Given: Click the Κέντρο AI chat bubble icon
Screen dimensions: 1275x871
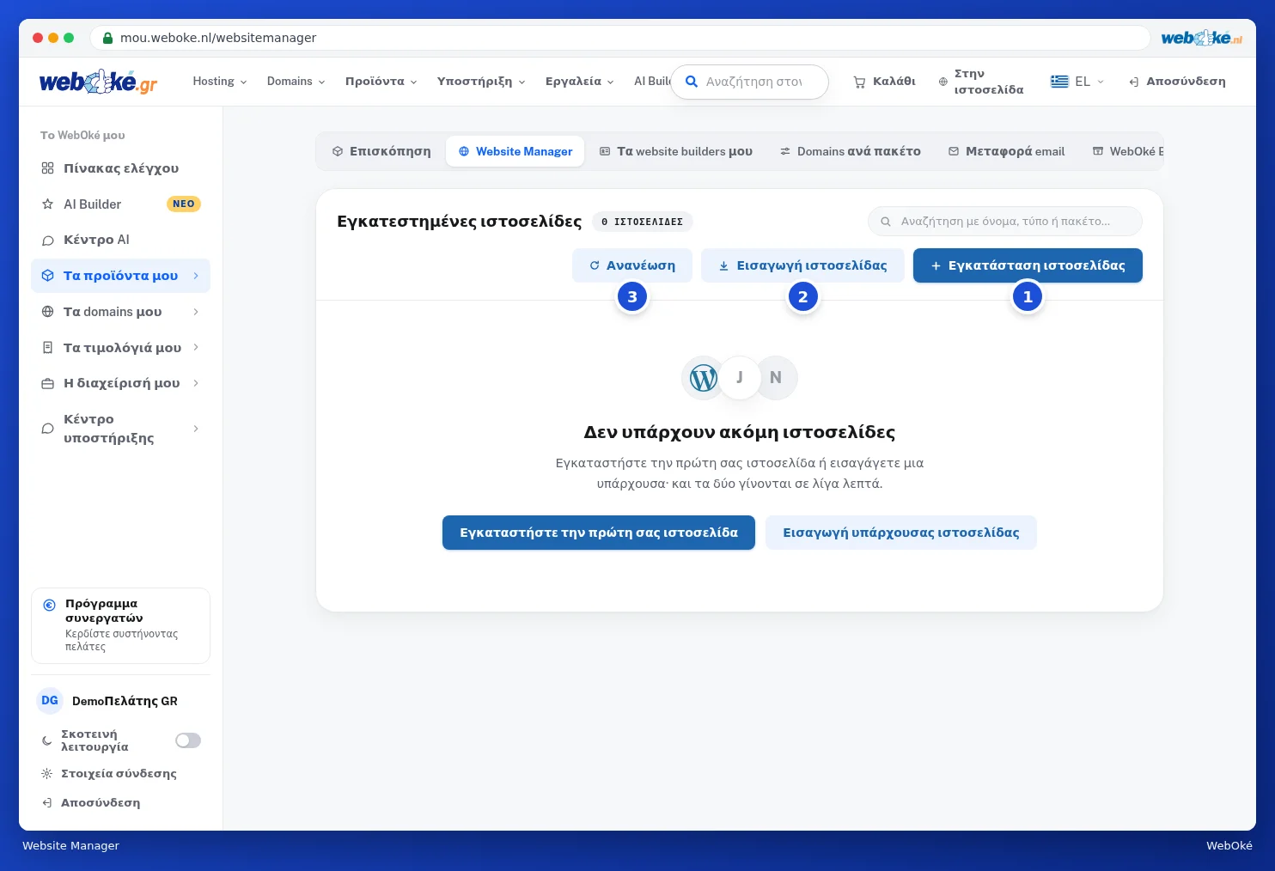Looking at the screenshot, I should [x=47, y=241].
